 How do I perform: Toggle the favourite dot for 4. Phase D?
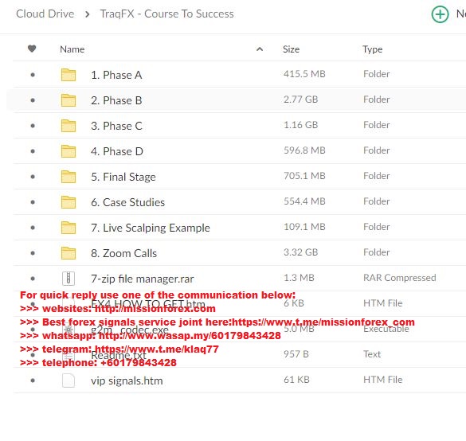tap(33, 151)
